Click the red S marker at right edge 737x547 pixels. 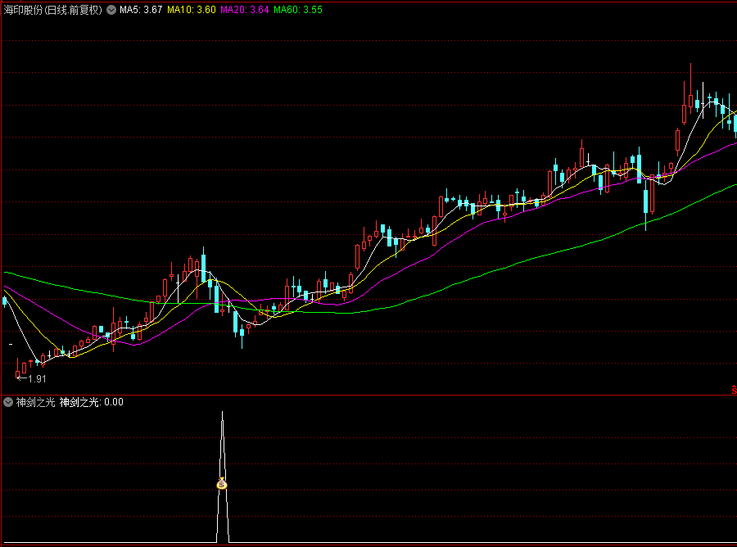tap(735, 390)
